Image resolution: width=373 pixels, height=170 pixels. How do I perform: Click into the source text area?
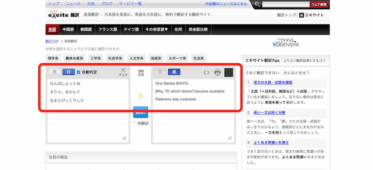point(88,111)
